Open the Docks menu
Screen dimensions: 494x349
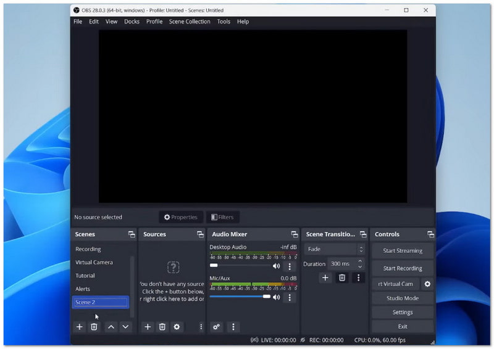(132, 22)
